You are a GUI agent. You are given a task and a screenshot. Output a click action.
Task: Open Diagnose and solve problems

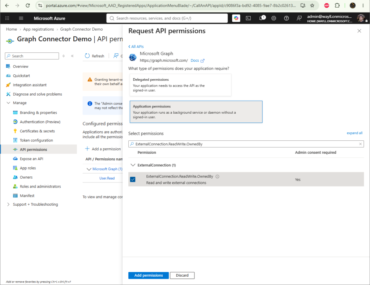point(38,94)
